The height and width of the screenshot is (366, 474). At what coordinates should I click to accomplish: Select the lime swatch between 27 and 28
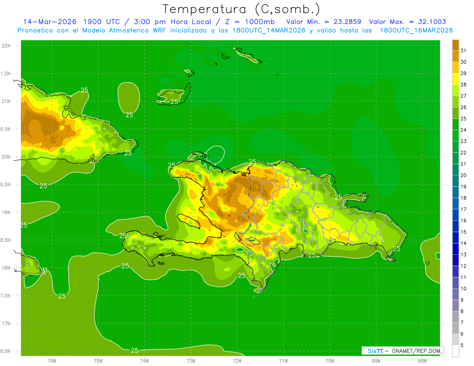(455, 90)
